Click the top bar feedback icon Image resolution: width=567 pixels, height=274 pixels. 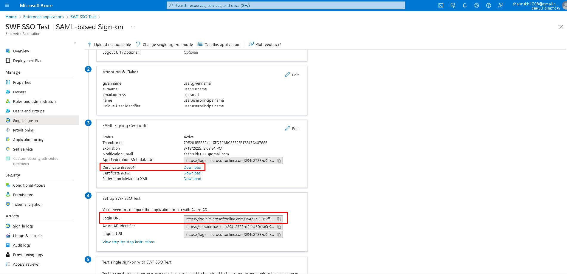coord(501,5)
